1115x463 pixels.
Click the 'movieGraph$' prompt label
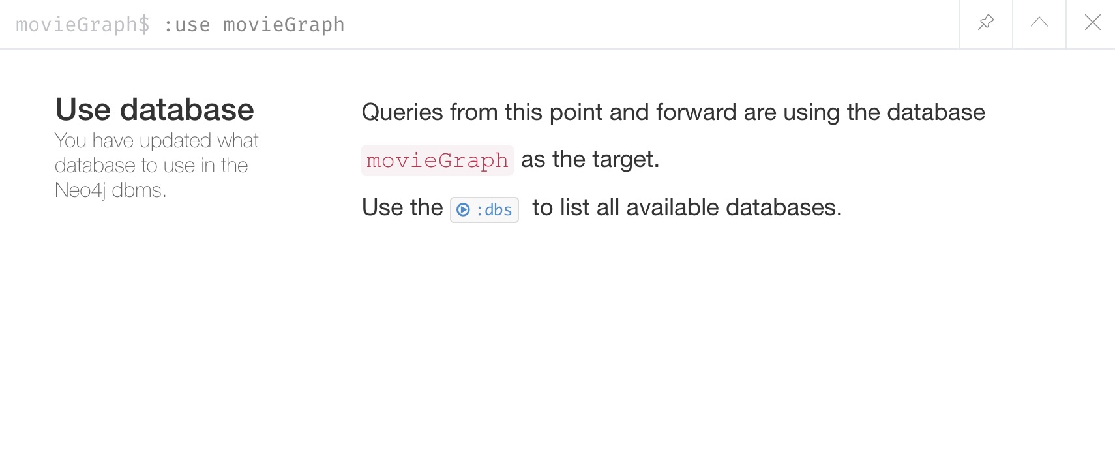[83, 25]
